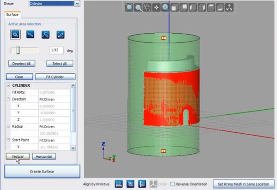Switch to the Surface tab
The height and width of the screenshot is (190, 277).
pos(12,15)
